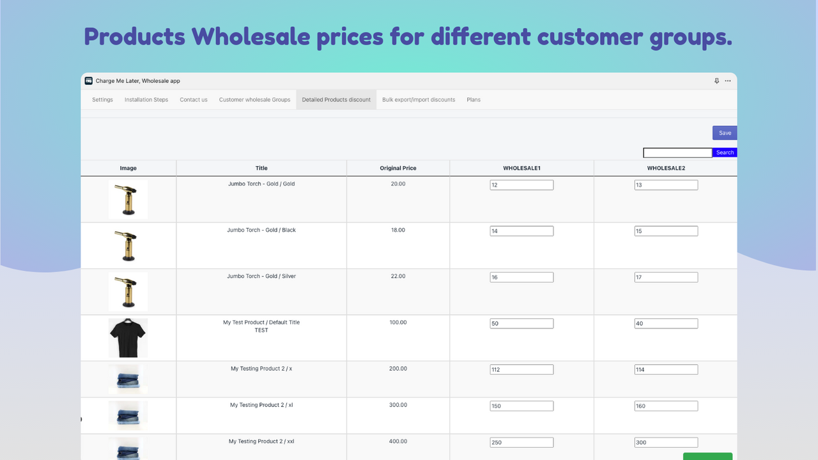The width and height of the screenshot is (818, 460).
Task: Click the green button at the bottom
Action: [x=707, y=456]
